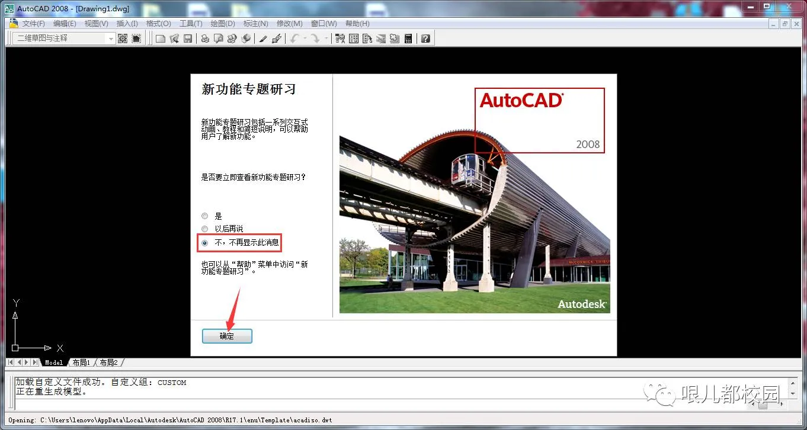This screenshot has width=807, height=430.
Task: Click the 确定 button in the dialog
Action: tap(227, 336)
